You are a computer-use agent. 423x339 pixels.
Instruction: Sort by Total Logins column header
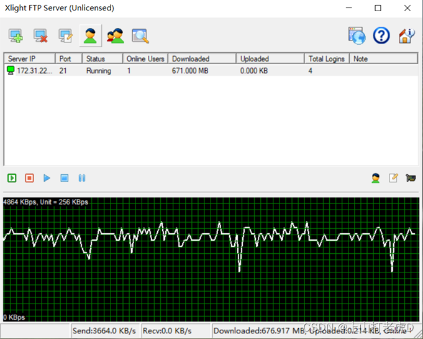click(x=327, y=58)
